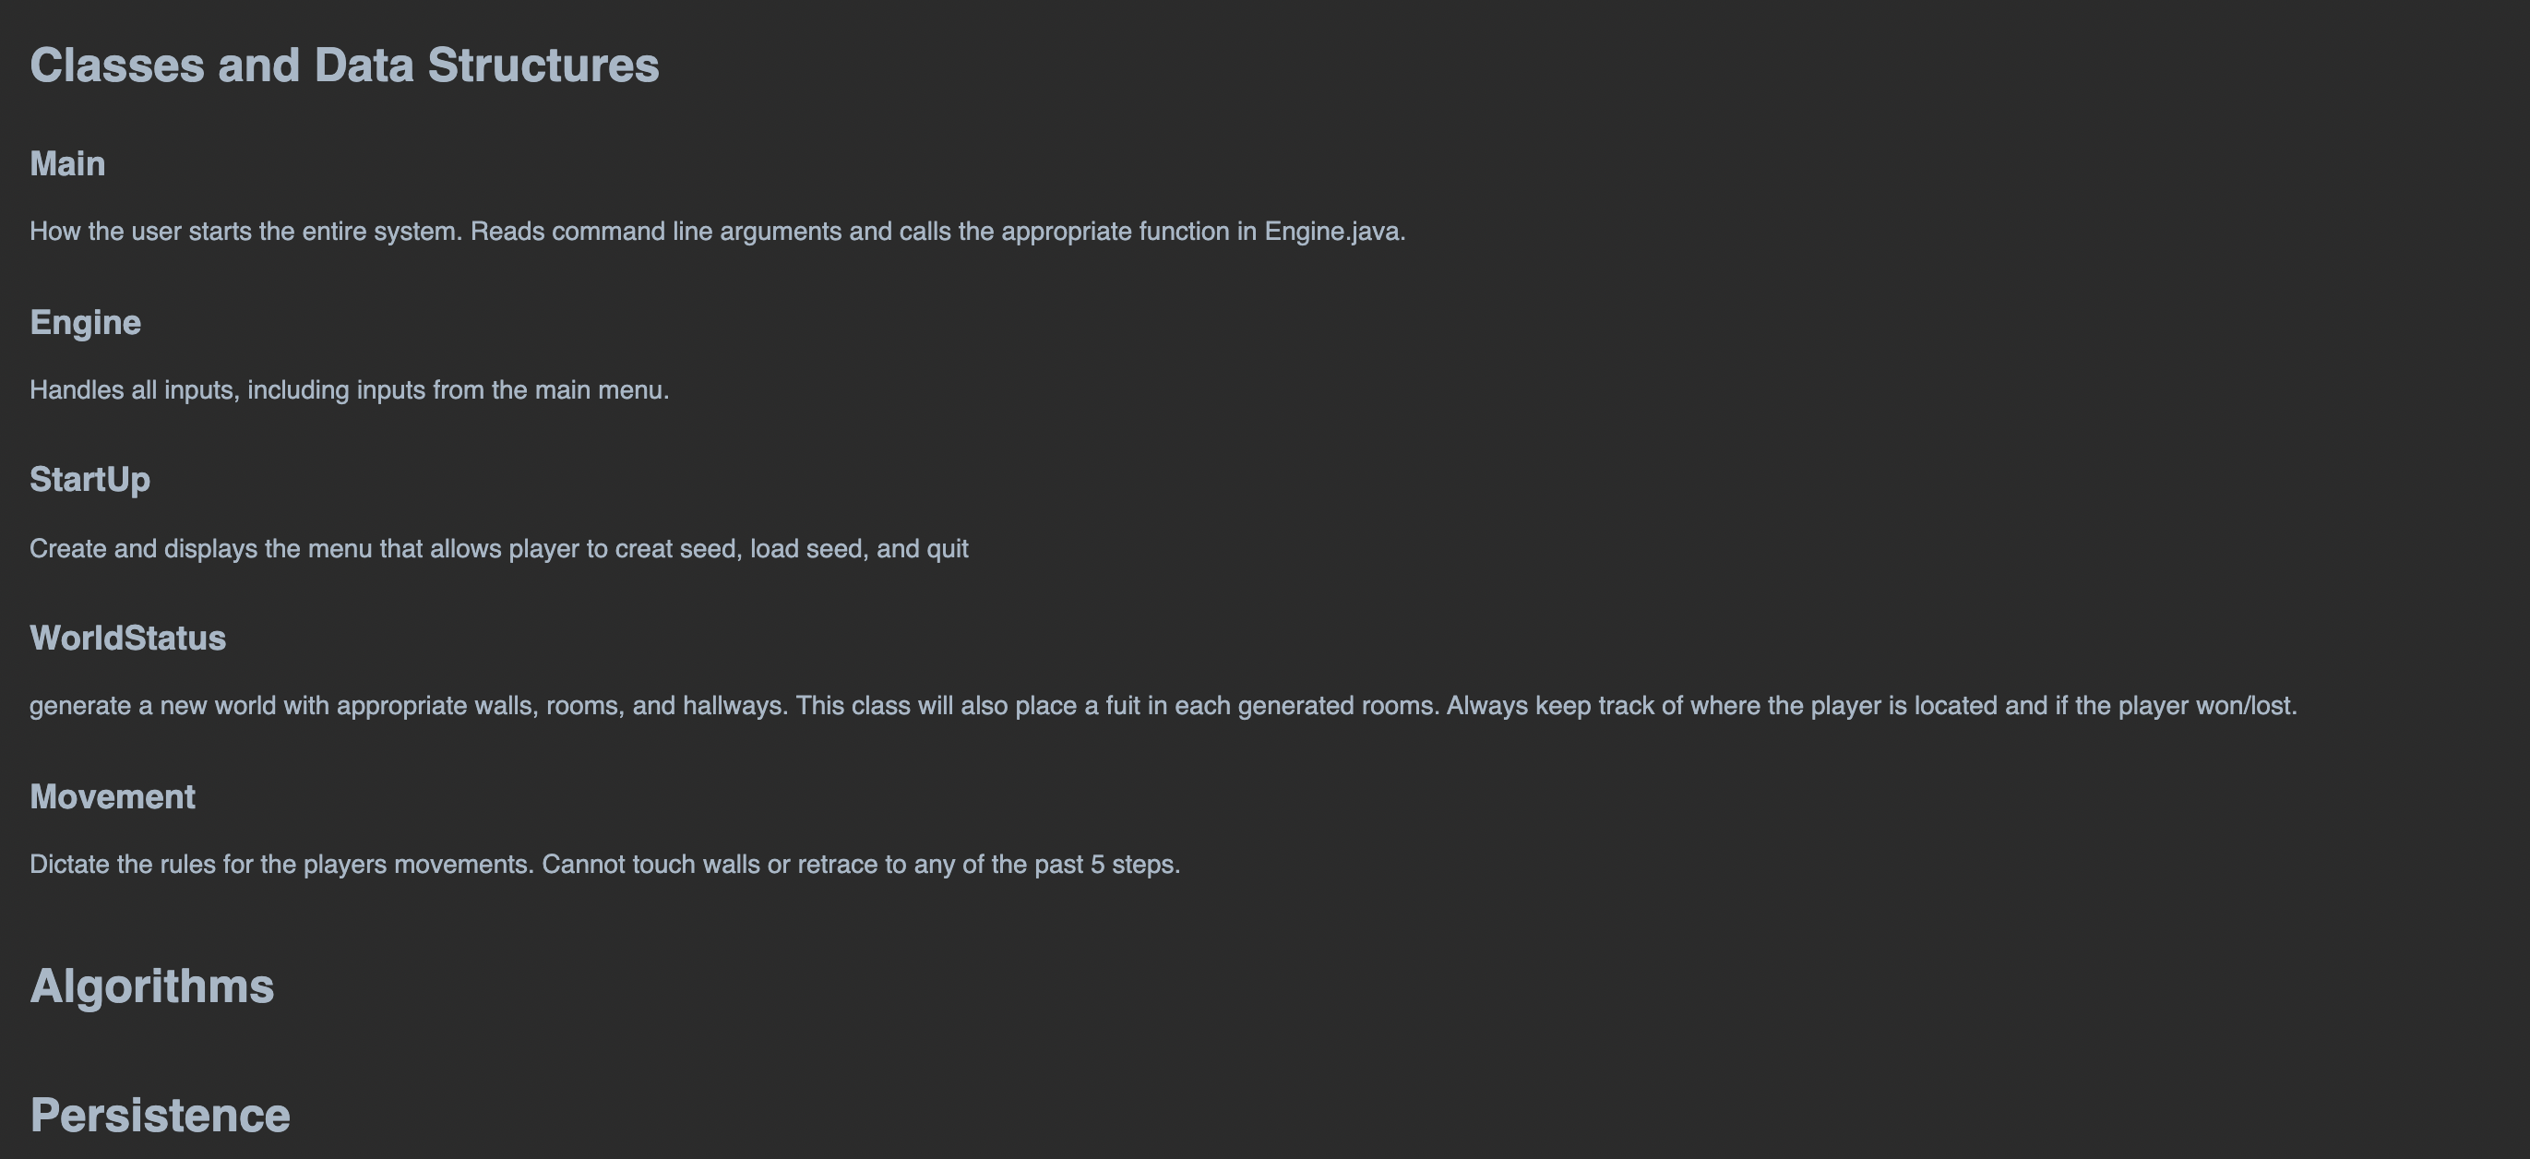Select the "Main" section heading

pos(66,164)
